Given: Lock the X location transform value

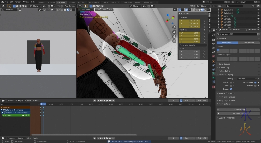Looking at the screenshot, I should point(204,21).
